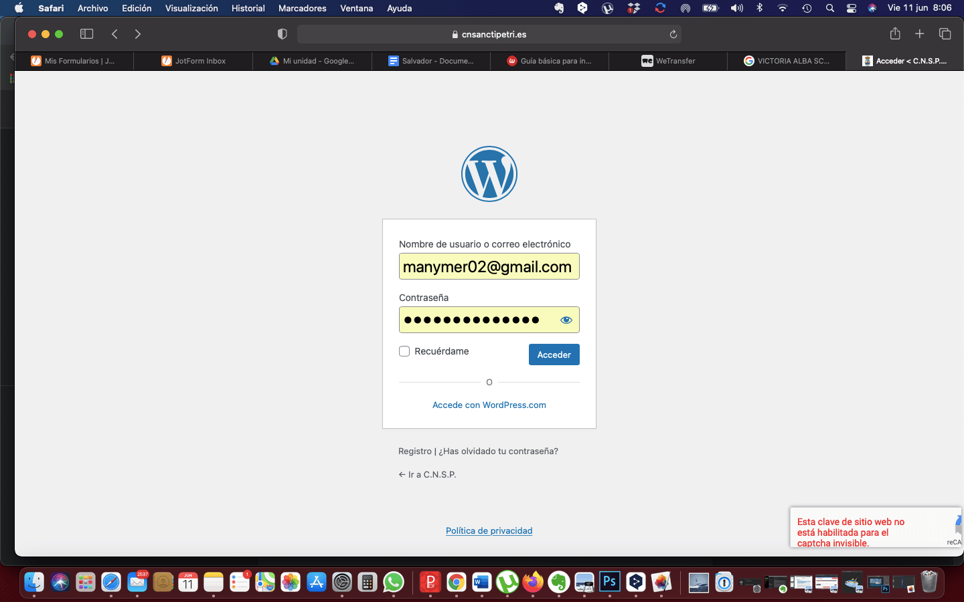Image resolution: width=964 pixels, height=602 pixels.
Task: Open the Archivo menu
Action: [x=92, y=8]
